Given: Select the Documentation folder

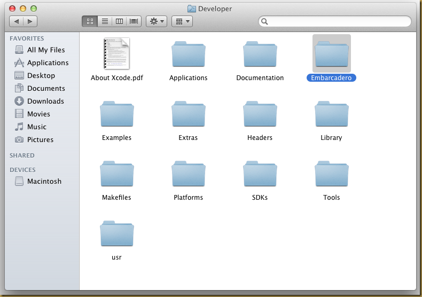Looking at the screenshot, I should (x=260, y=54).
